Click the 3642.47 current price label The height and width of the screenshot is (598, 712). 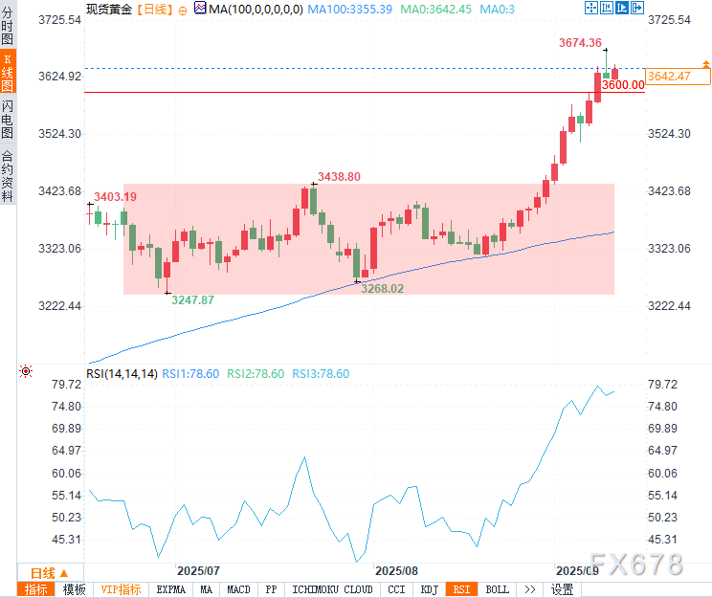coord(668,76)
